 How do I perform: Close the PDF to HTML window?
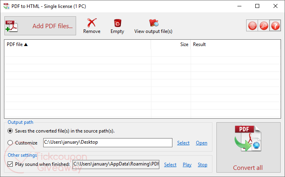pyautogui.click(x=275, y=6)
